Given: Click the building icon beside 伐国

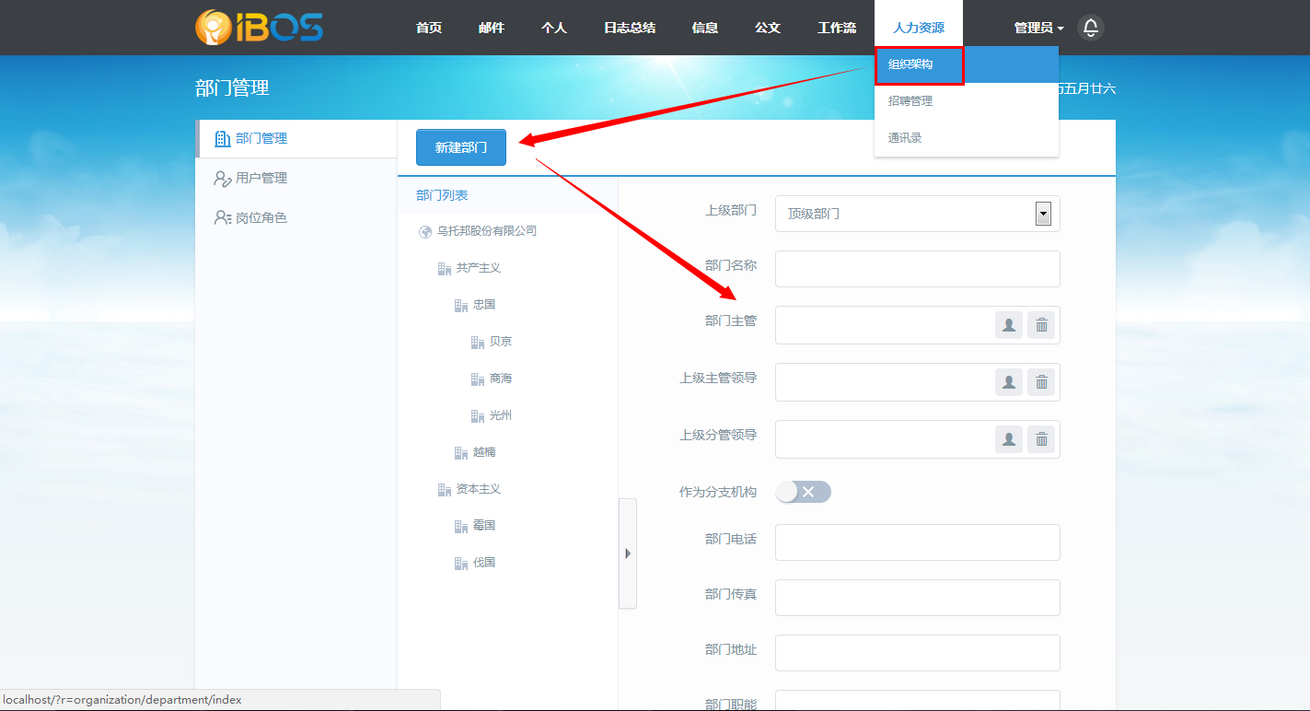Looking at the screenshot, I should (461, 564).
